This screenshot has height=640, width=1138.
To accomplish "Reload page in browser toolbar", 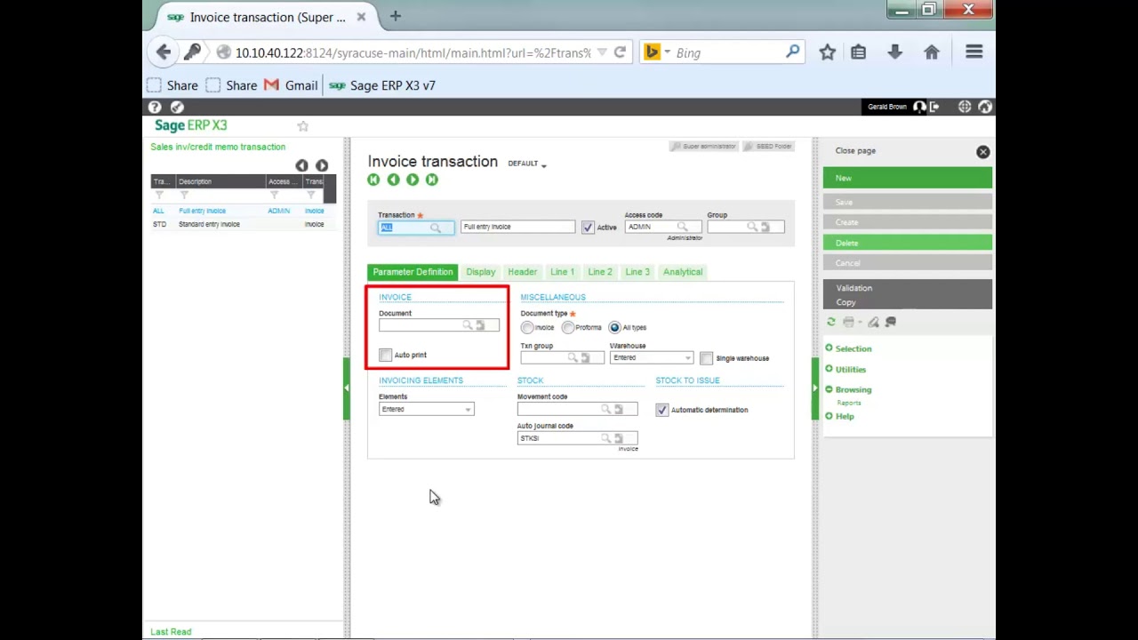I will pyautogui.click(x=620, y=52).
